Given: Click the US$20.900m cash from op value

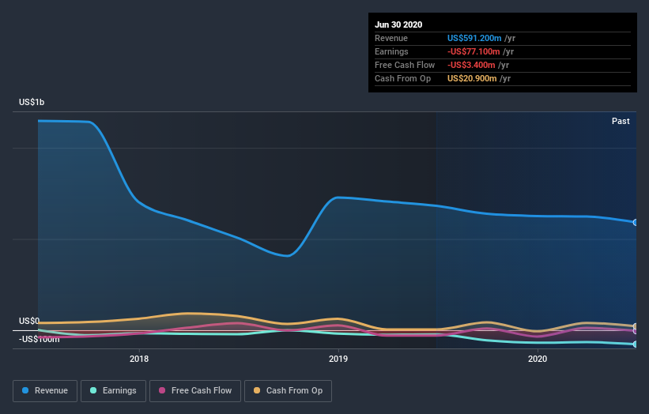Looking at the screenshot, I should pyautogui.click(x=472, y=78).
